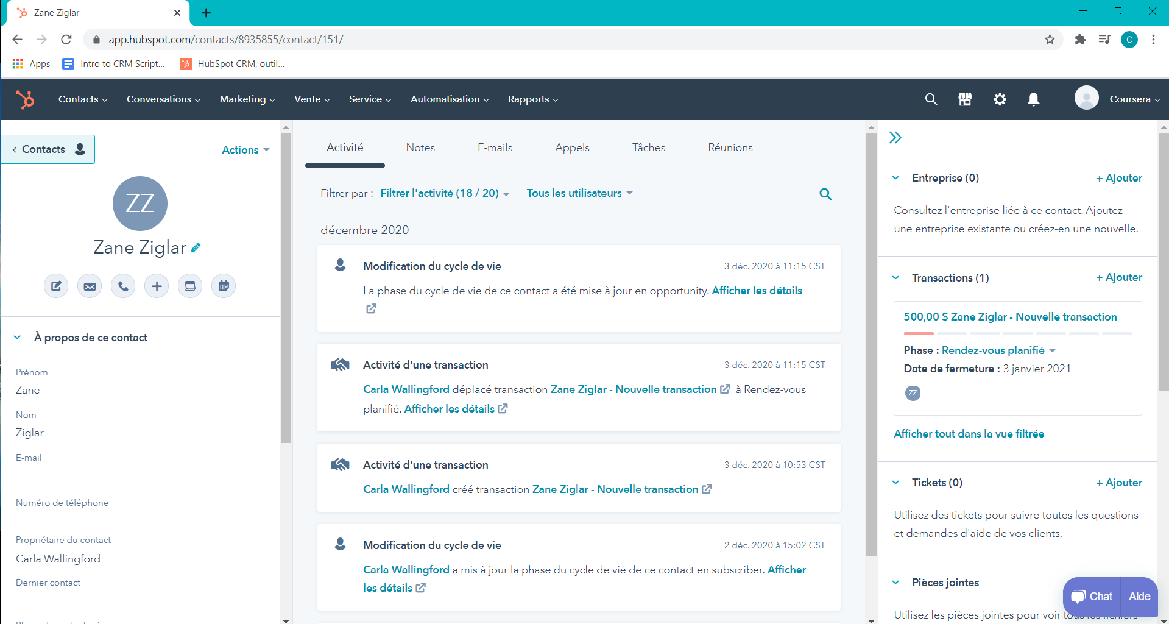Open the settings gear icon

(x=1000, y=99)
